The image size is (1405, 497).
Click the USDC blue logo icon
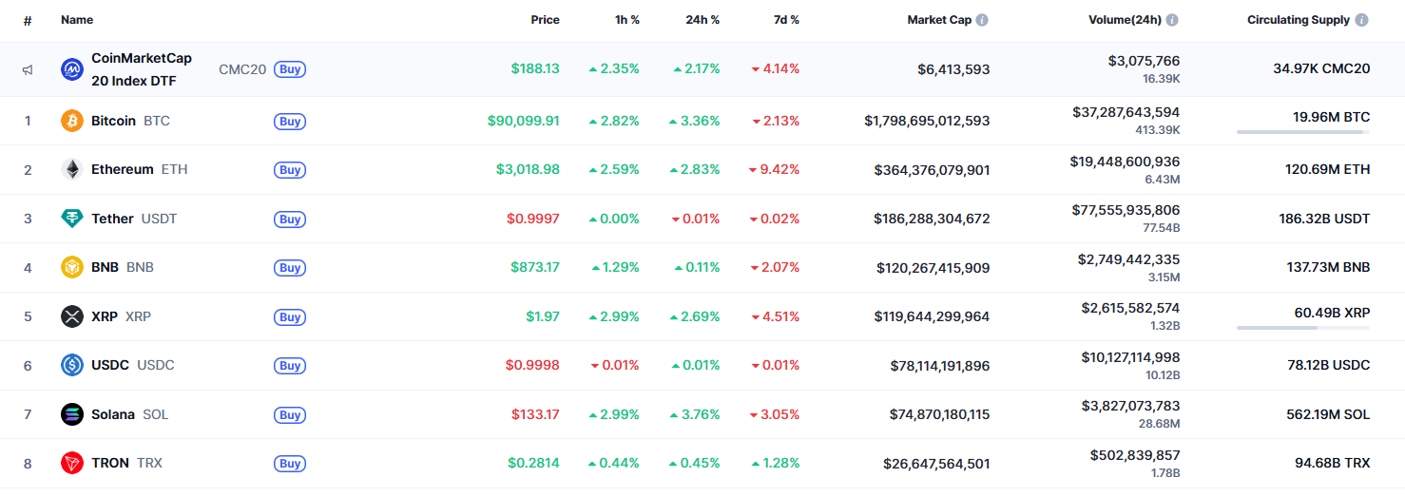pyautogui.click(x=72, y=365)
